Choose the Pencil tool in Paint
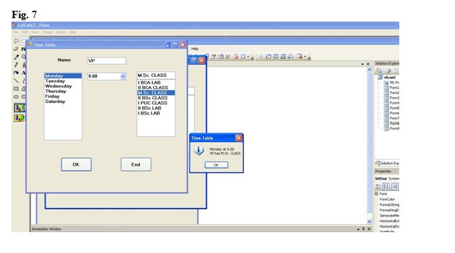Viewport: 455px width, 253px height. point(16,65)
